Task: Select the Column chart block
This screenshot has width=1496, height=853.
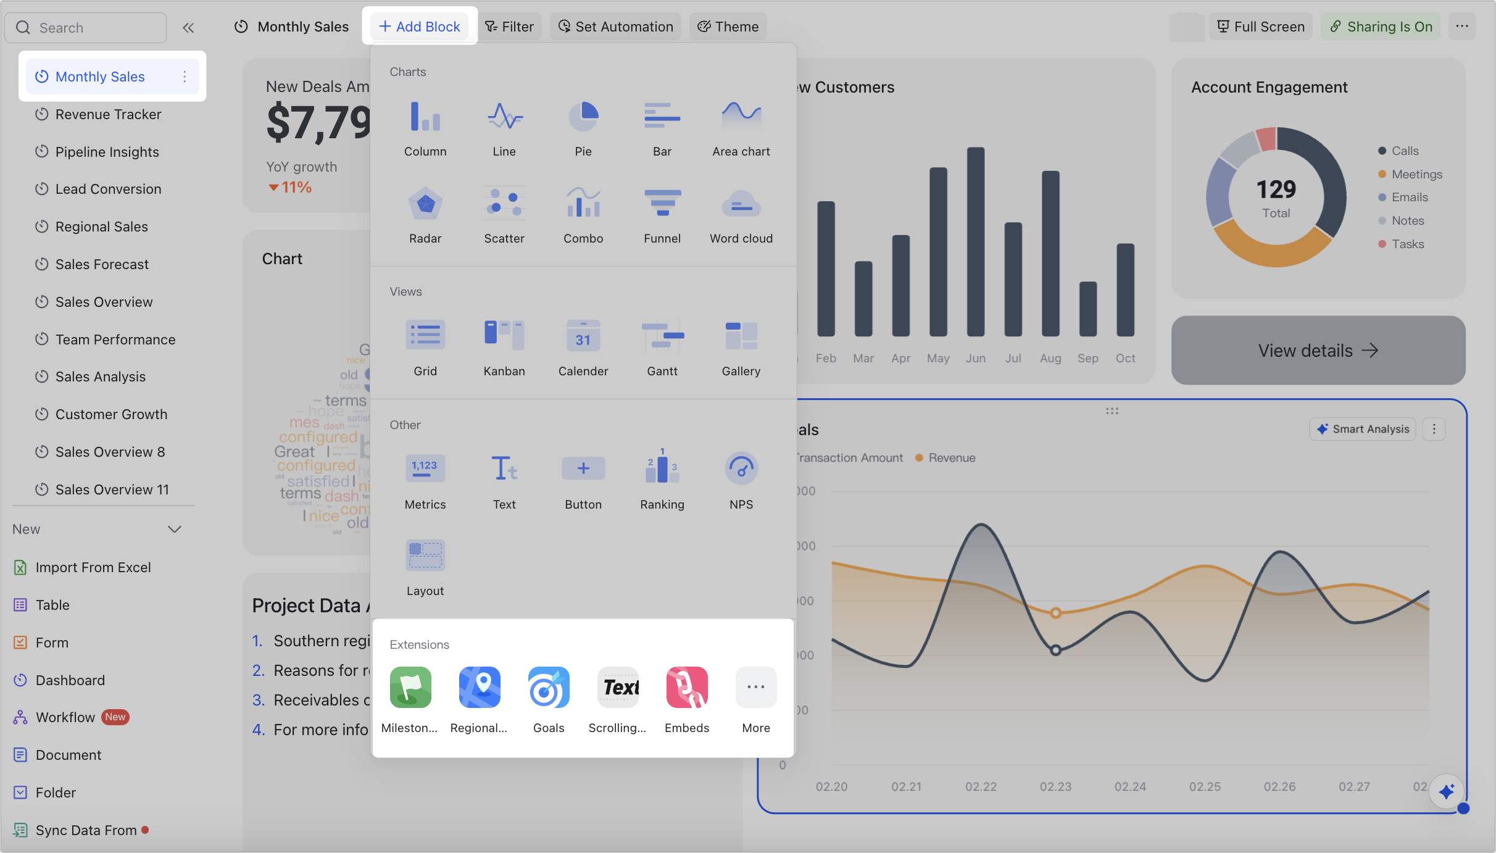Action: (425, 127)
